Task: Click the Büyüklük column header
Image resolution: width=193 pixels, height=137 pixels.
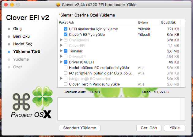Action: pyautogui.click(x=170, y=22)
